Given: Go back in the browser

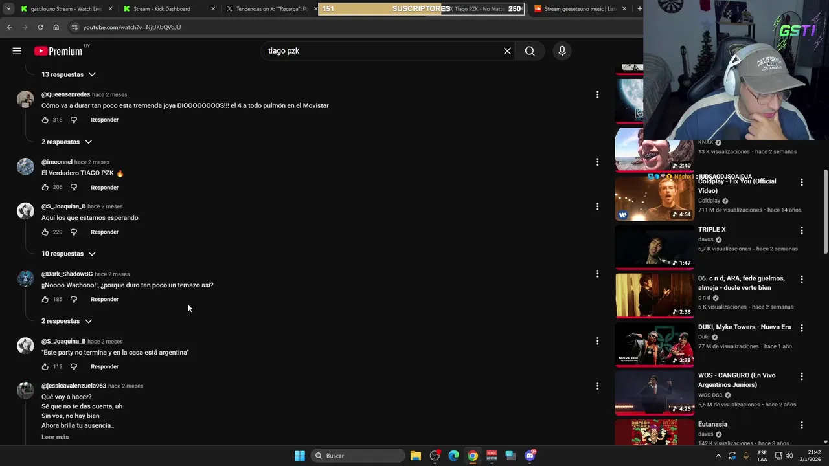Looking at the screenshot, I should [x=10, y=27].
